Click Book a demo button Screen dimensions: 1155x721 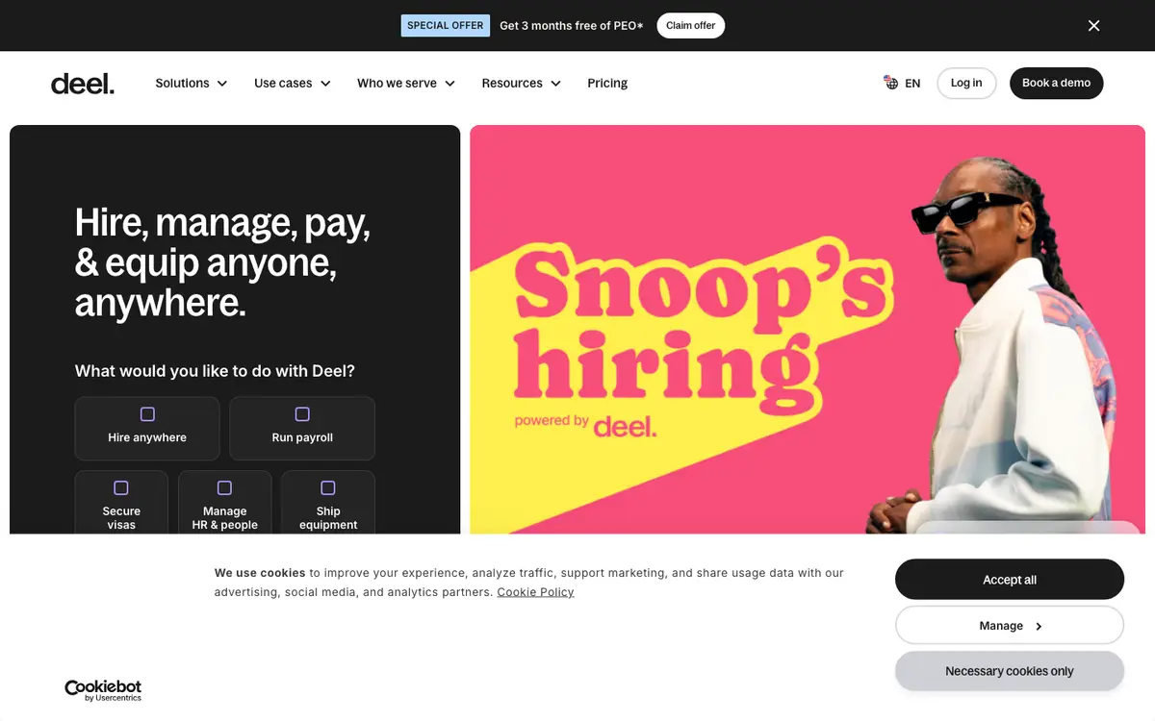[x=1056, y=84]
